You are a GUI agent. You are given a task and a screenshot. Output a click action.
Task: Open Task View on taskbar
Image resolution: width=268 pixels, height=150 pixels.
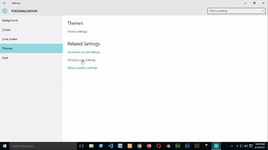[82, 146]
